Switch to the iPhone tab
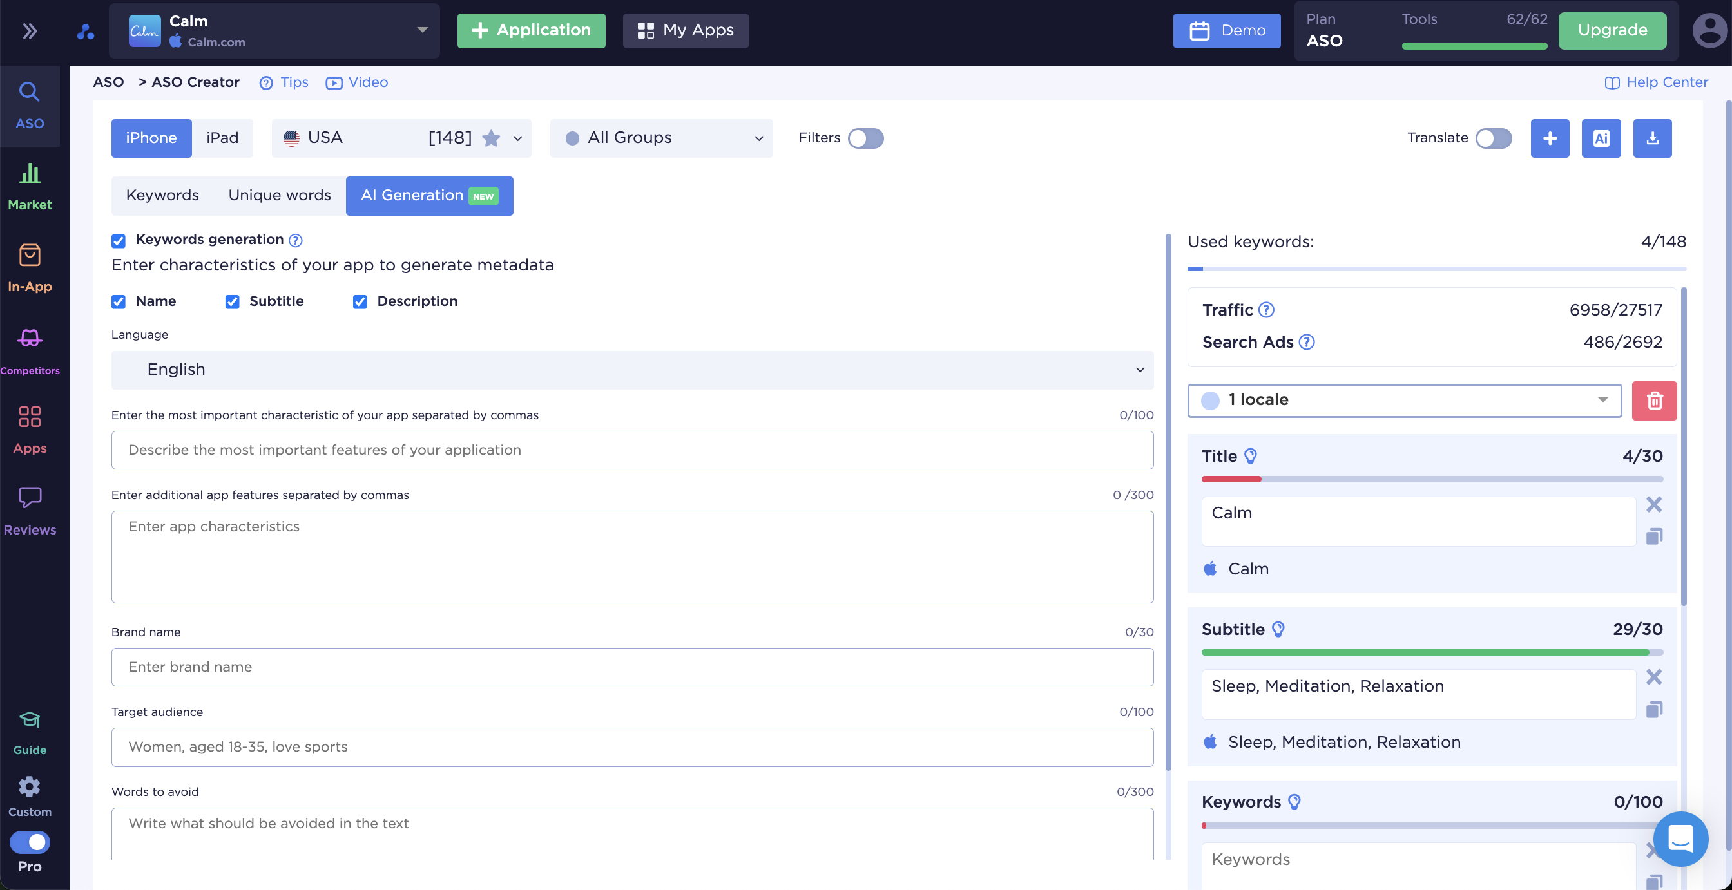This screenshot has height=890, width=1732. click(151, 138)
